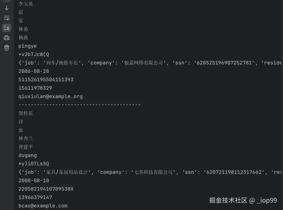Click the date 2006-08-28 in output
283x210 pixels.
pyautogui.click(x=33, y=71)
